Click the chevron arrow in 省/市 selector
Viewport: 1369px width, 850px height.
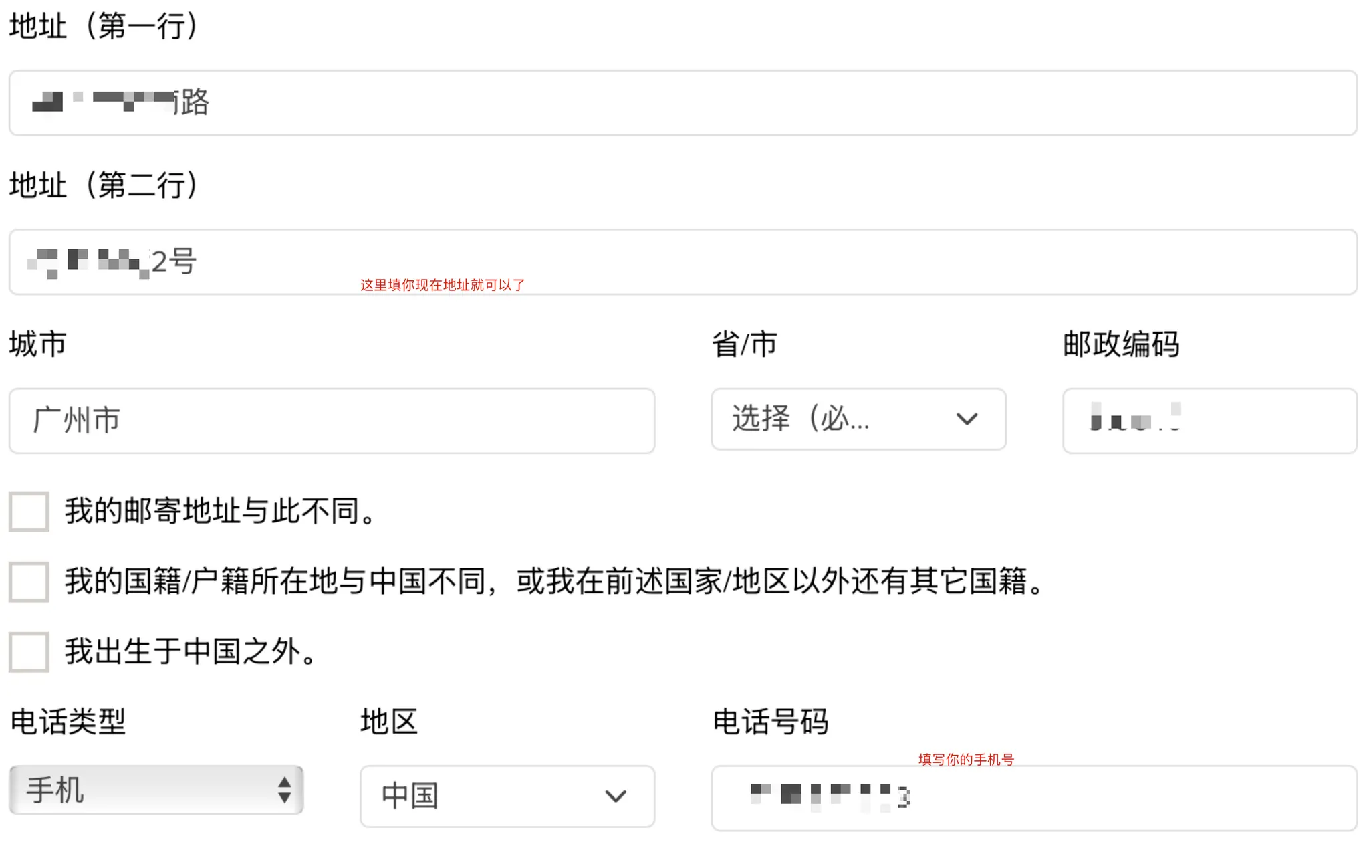coord(967,419)
